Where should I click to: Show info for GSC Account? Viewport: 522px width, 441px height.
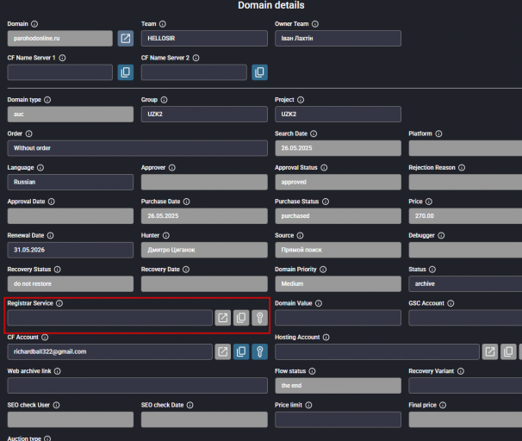click(x=451, y=303)
